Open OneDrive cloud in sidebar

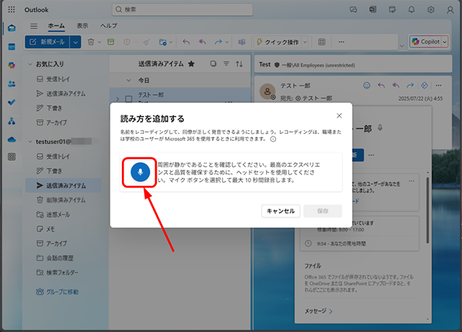click(12, 140)
